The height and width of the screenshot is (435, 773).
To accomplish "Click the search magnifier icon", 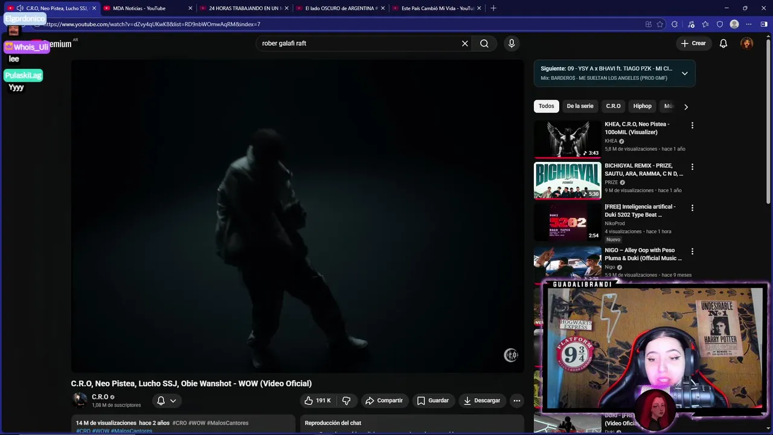I will [x=484, y=43].
